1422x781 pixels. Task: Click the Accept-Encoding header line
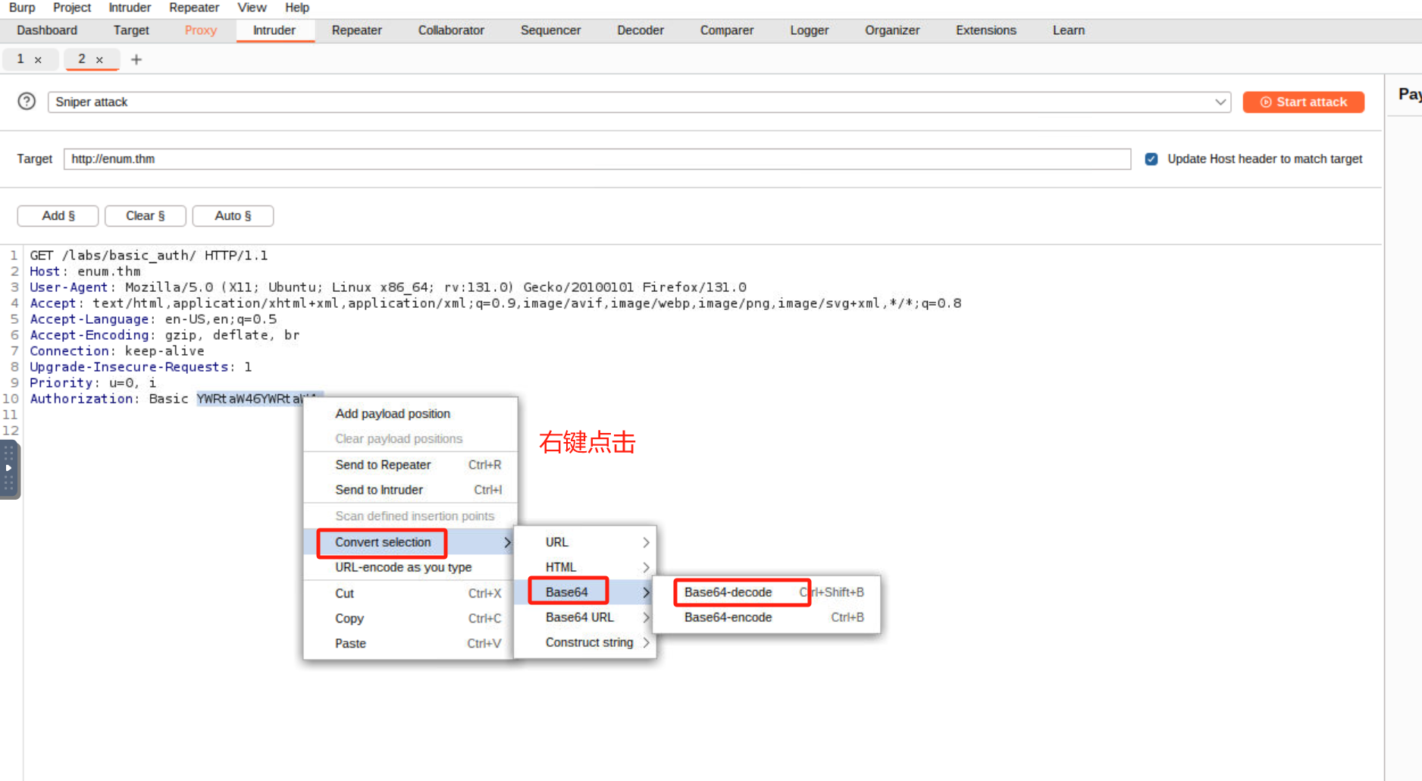pos(164,335)
